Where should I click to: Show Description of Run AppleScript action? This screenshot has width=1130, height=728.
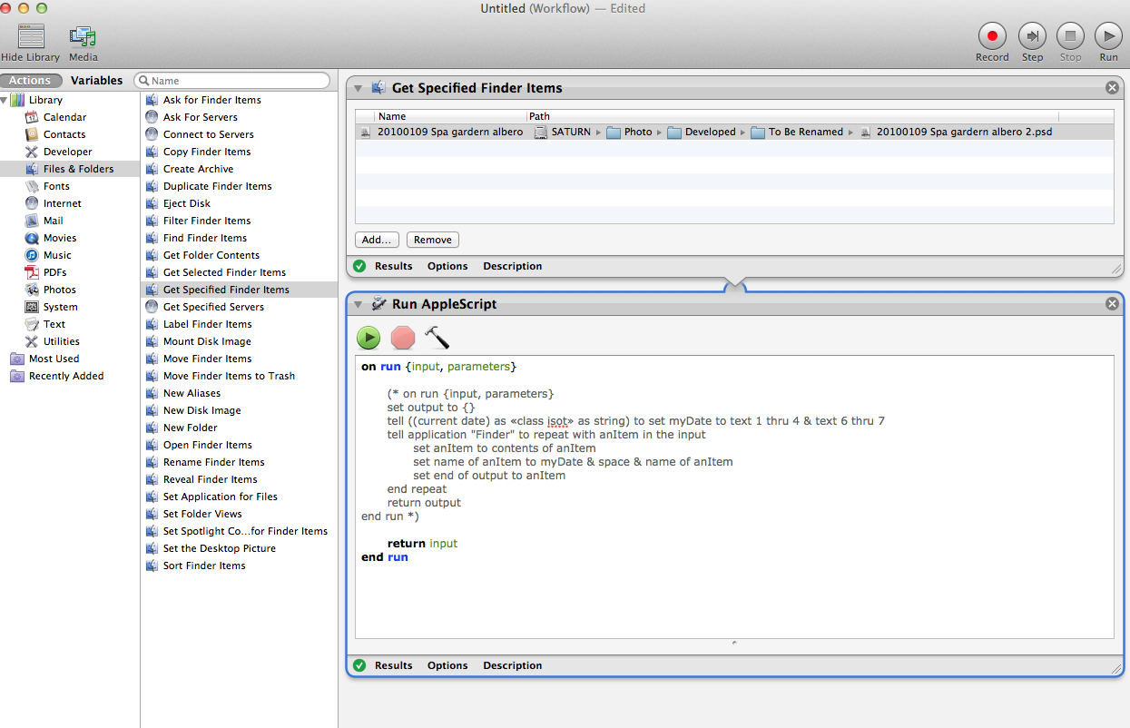tap(513, 665)
